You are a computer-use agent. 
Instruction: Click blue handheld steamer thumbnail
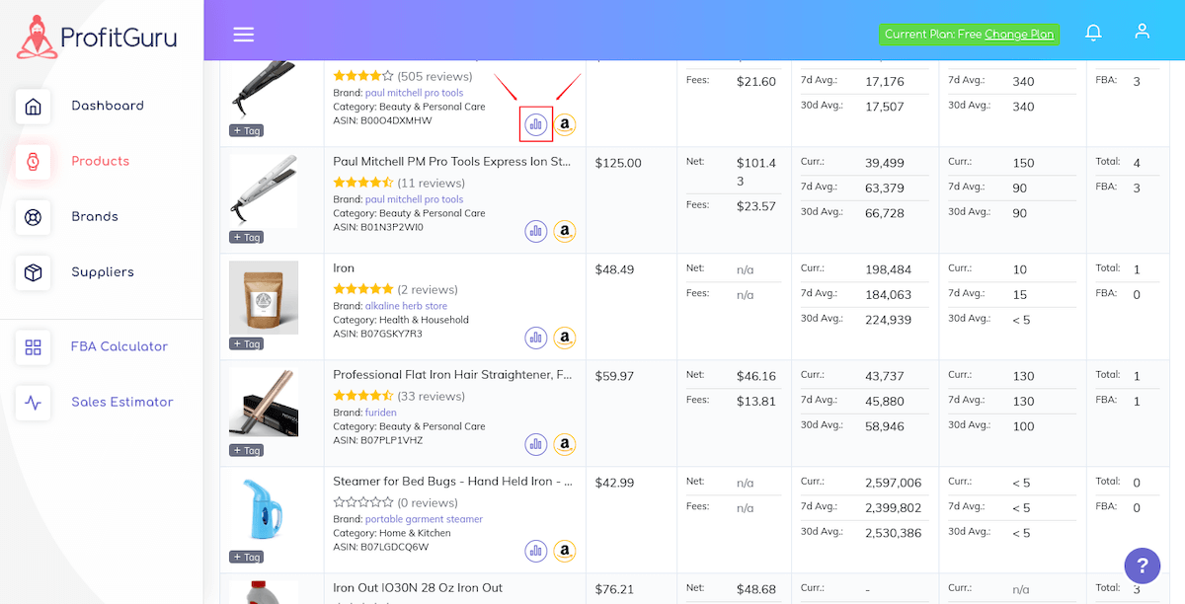[x=264, y=508]
